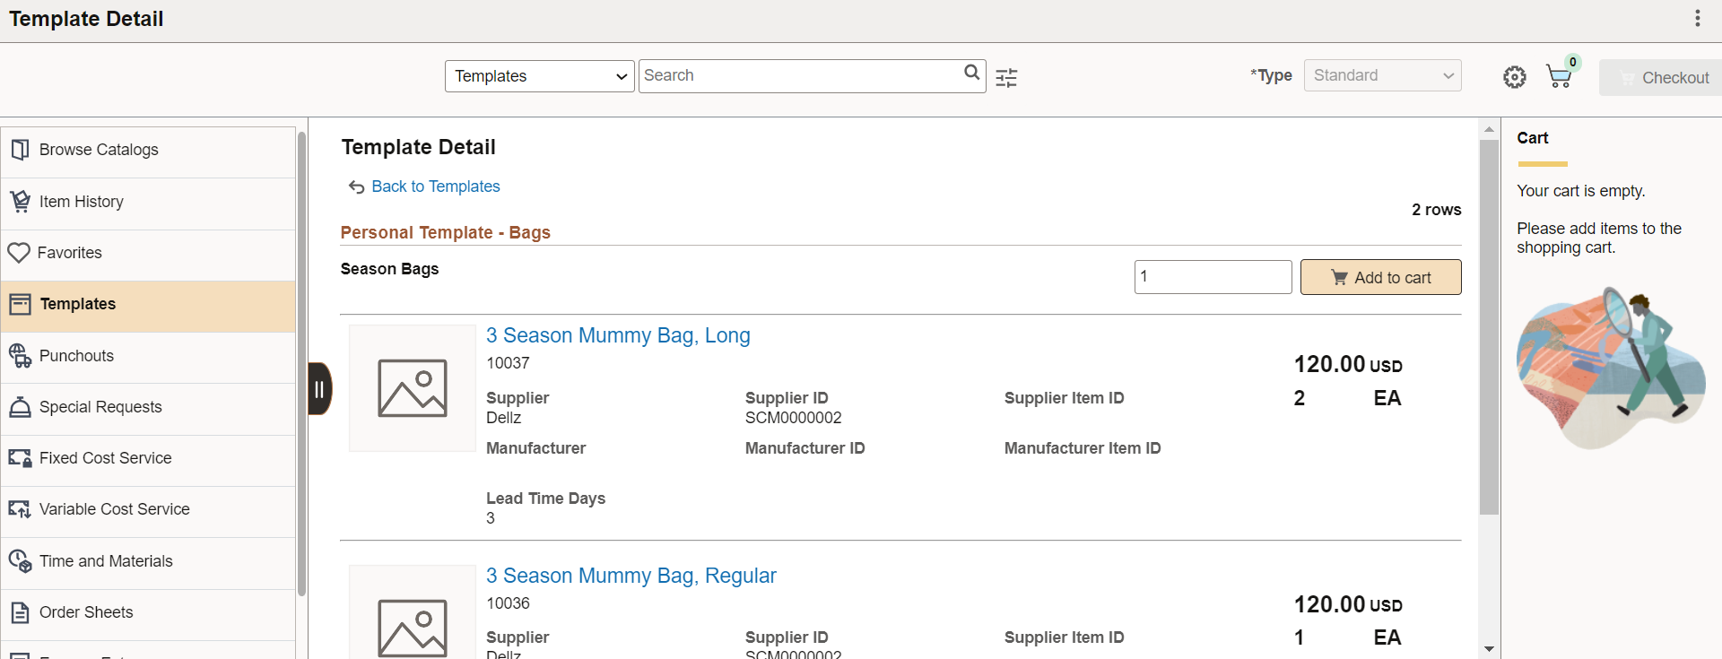Open the three-dot actions menu
Screen dimensions: 1722x659
(x=1697, y=19)
